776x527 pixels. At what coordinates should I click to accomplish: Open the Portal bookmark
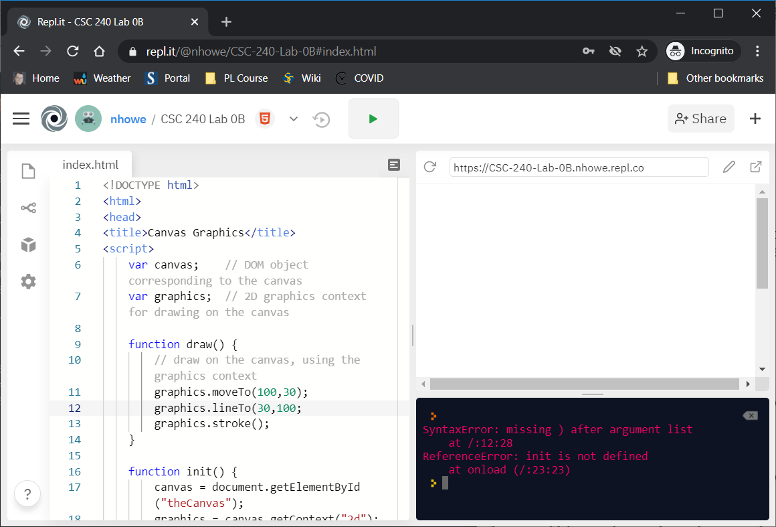(167, 78)
